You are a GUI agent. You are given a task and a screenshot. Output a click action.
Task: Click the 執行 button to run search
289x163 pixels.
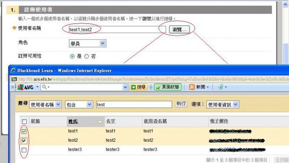point(181,104)
